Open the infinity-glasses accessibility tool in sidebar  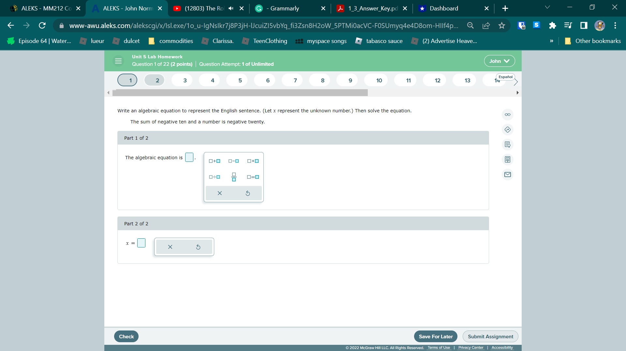click(508, 115)
